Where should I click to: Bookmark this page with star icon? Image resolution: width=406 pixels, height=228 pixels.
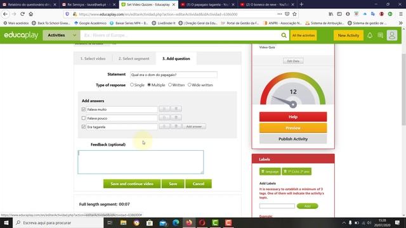(x=294, y=14)
